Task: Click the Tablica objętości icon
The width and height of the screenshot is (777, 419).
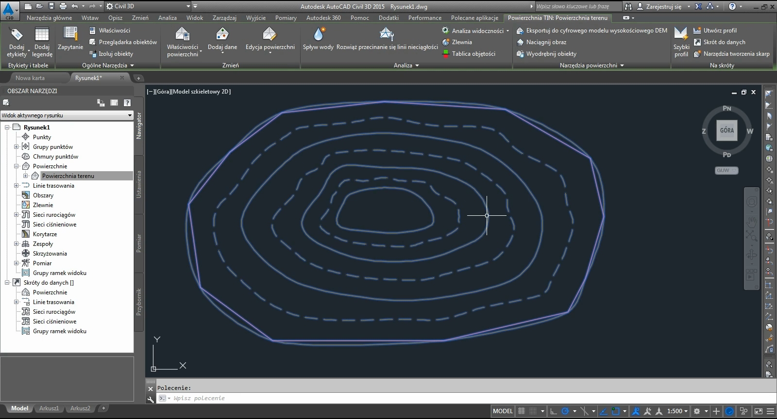Action: point(445,54)
